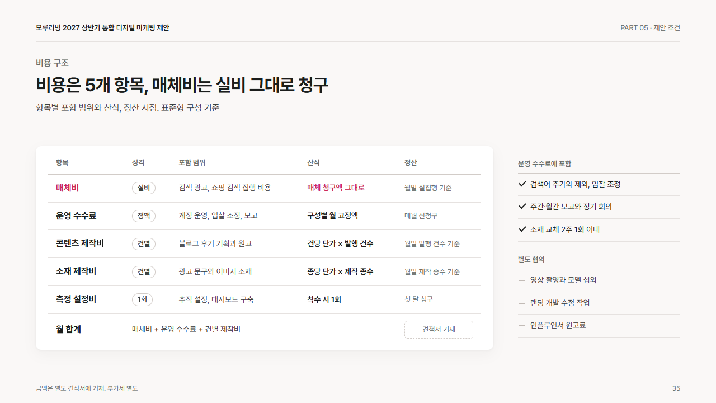
Task: Click the 운영 수수료에 포함 sidebar heading
Action: pos(544,164)
